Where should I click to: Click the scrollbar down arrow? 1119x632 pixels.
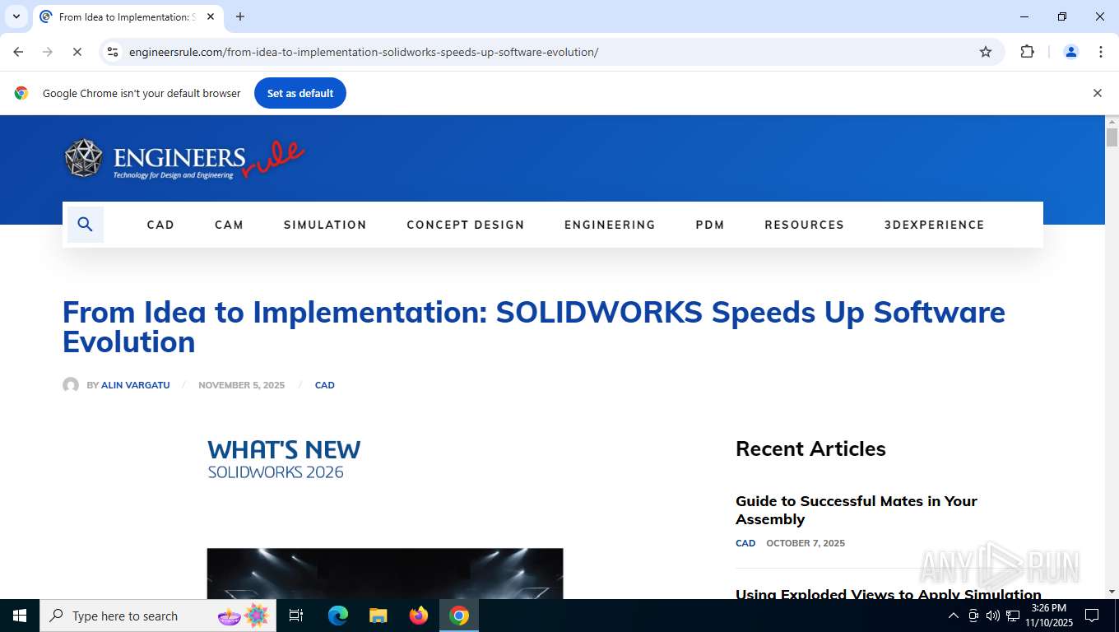(1112, 592)
